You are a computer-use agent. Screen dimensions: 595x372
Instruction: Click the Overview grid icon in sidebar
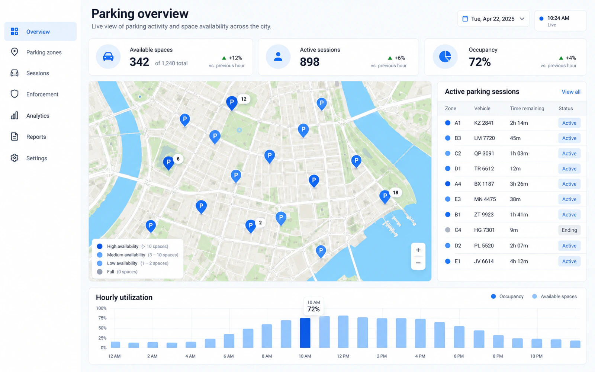[15, 32]
